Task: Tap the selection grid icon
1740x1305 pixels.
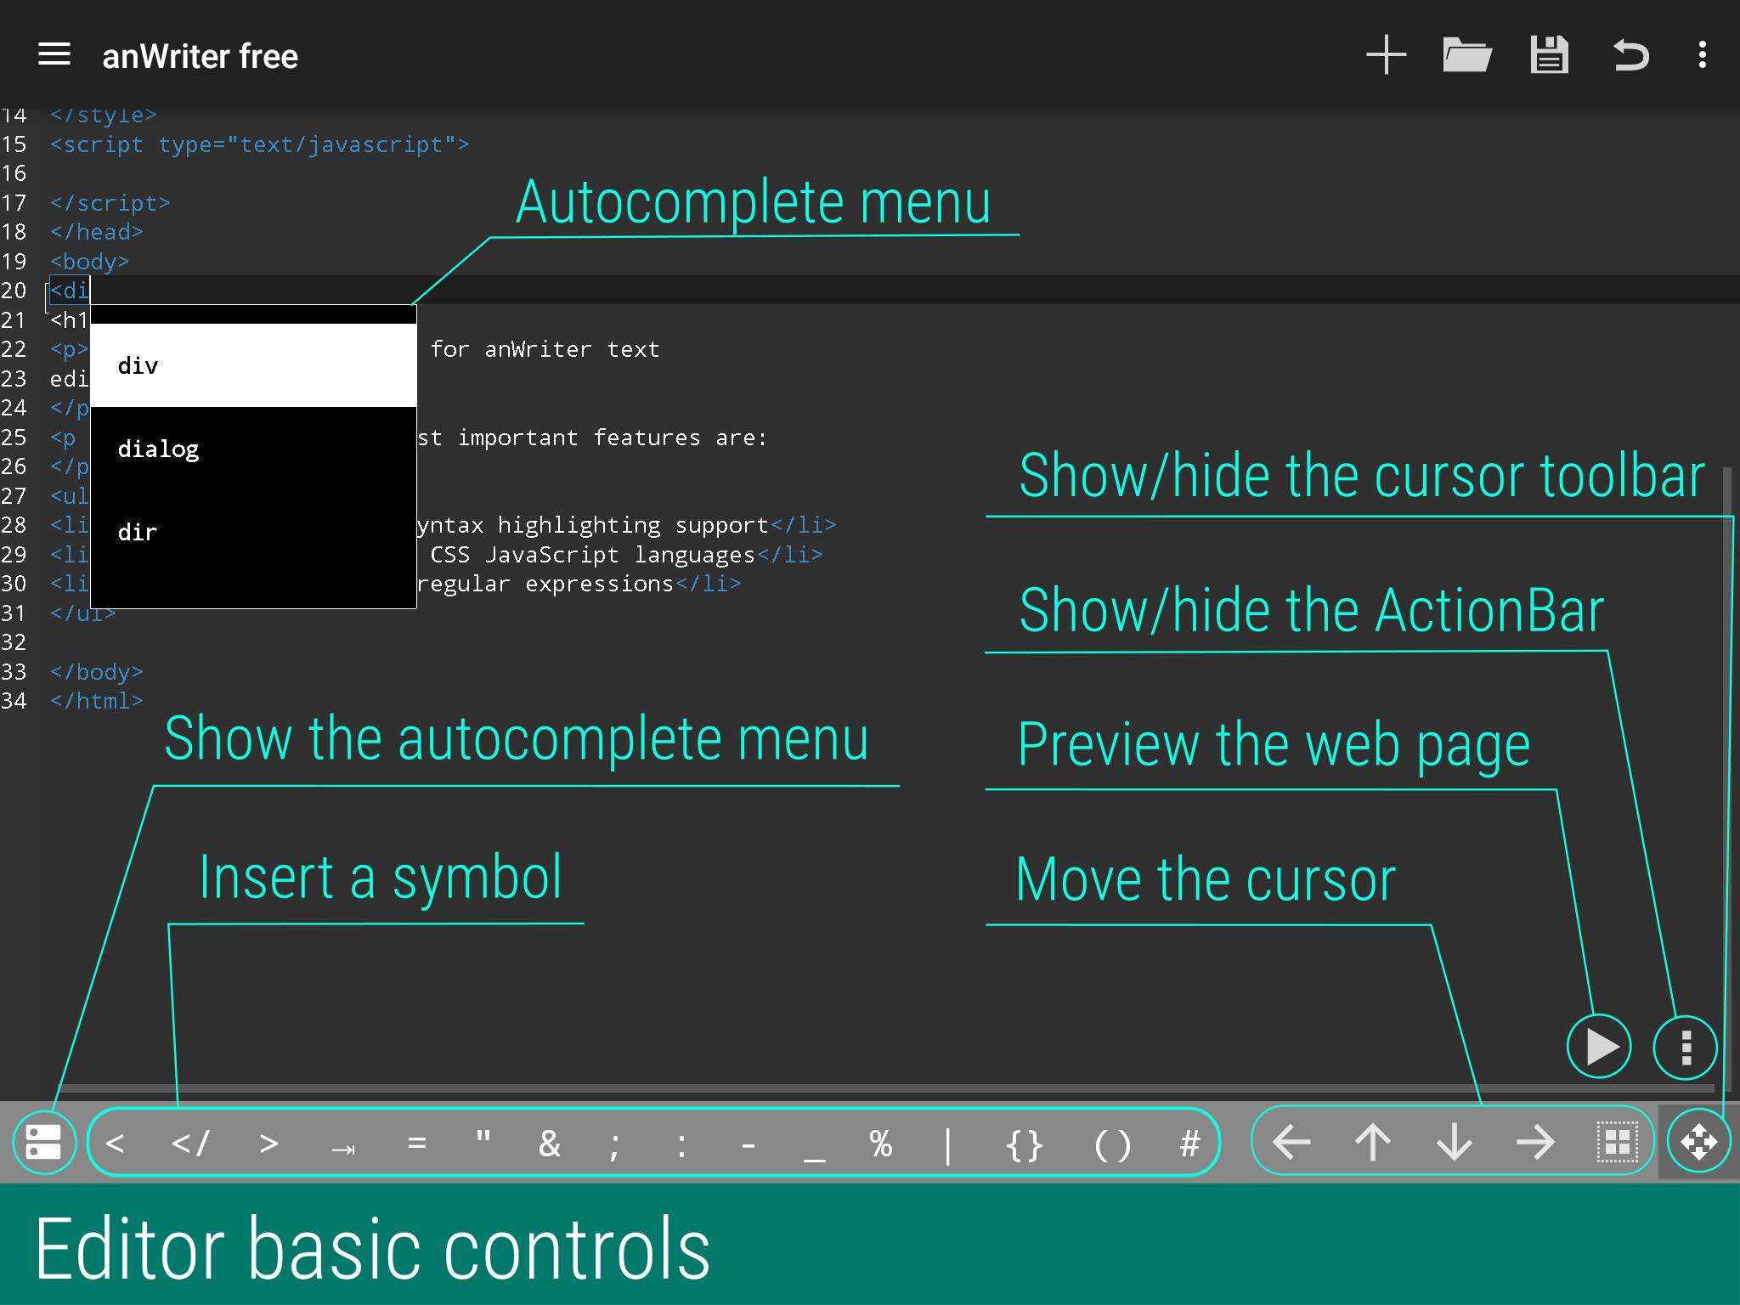Action: (x=1618, y=1142)
